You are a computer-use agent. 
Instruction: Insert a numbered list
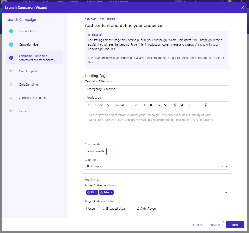pos(190,105)
